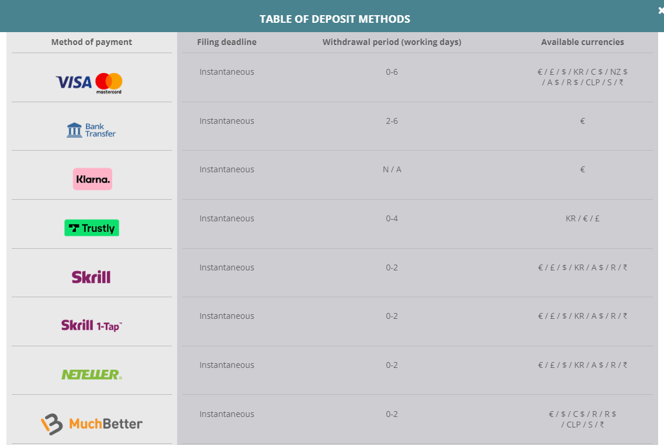The width and height of the screenshot is (664, 445).
Task: Click 0-2 in the Skrill 1-Tap row
Action: [x=392, y=316]
